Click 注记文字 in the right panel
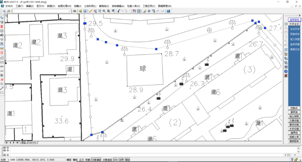302x162 pixels. (295, 29)
